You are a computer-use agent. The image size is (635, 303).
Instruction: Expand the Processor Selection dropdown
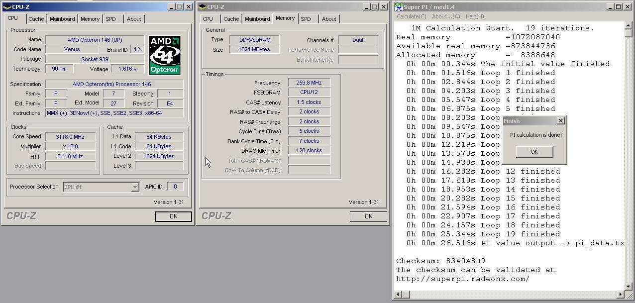pos(135,187)
